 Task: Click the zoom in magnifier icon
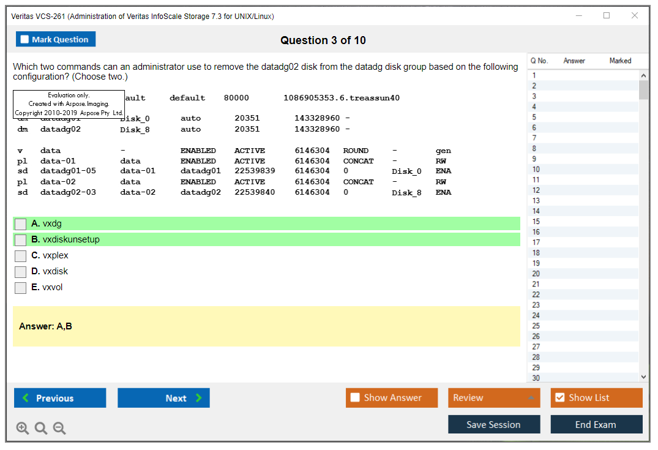point(23,429)
